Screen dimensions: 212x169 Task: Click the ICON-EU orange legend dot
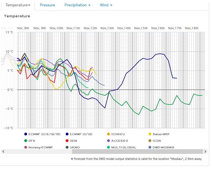point(108,134)
